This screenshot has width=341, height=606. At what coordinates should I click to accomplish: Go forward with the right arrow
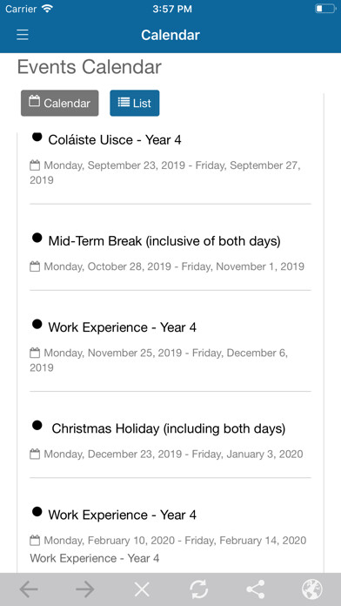tap(85, 589)
